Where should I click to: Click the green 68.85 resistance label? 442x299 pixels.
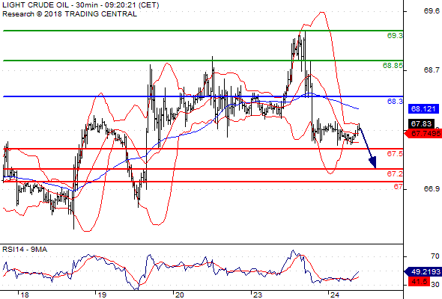393,66
